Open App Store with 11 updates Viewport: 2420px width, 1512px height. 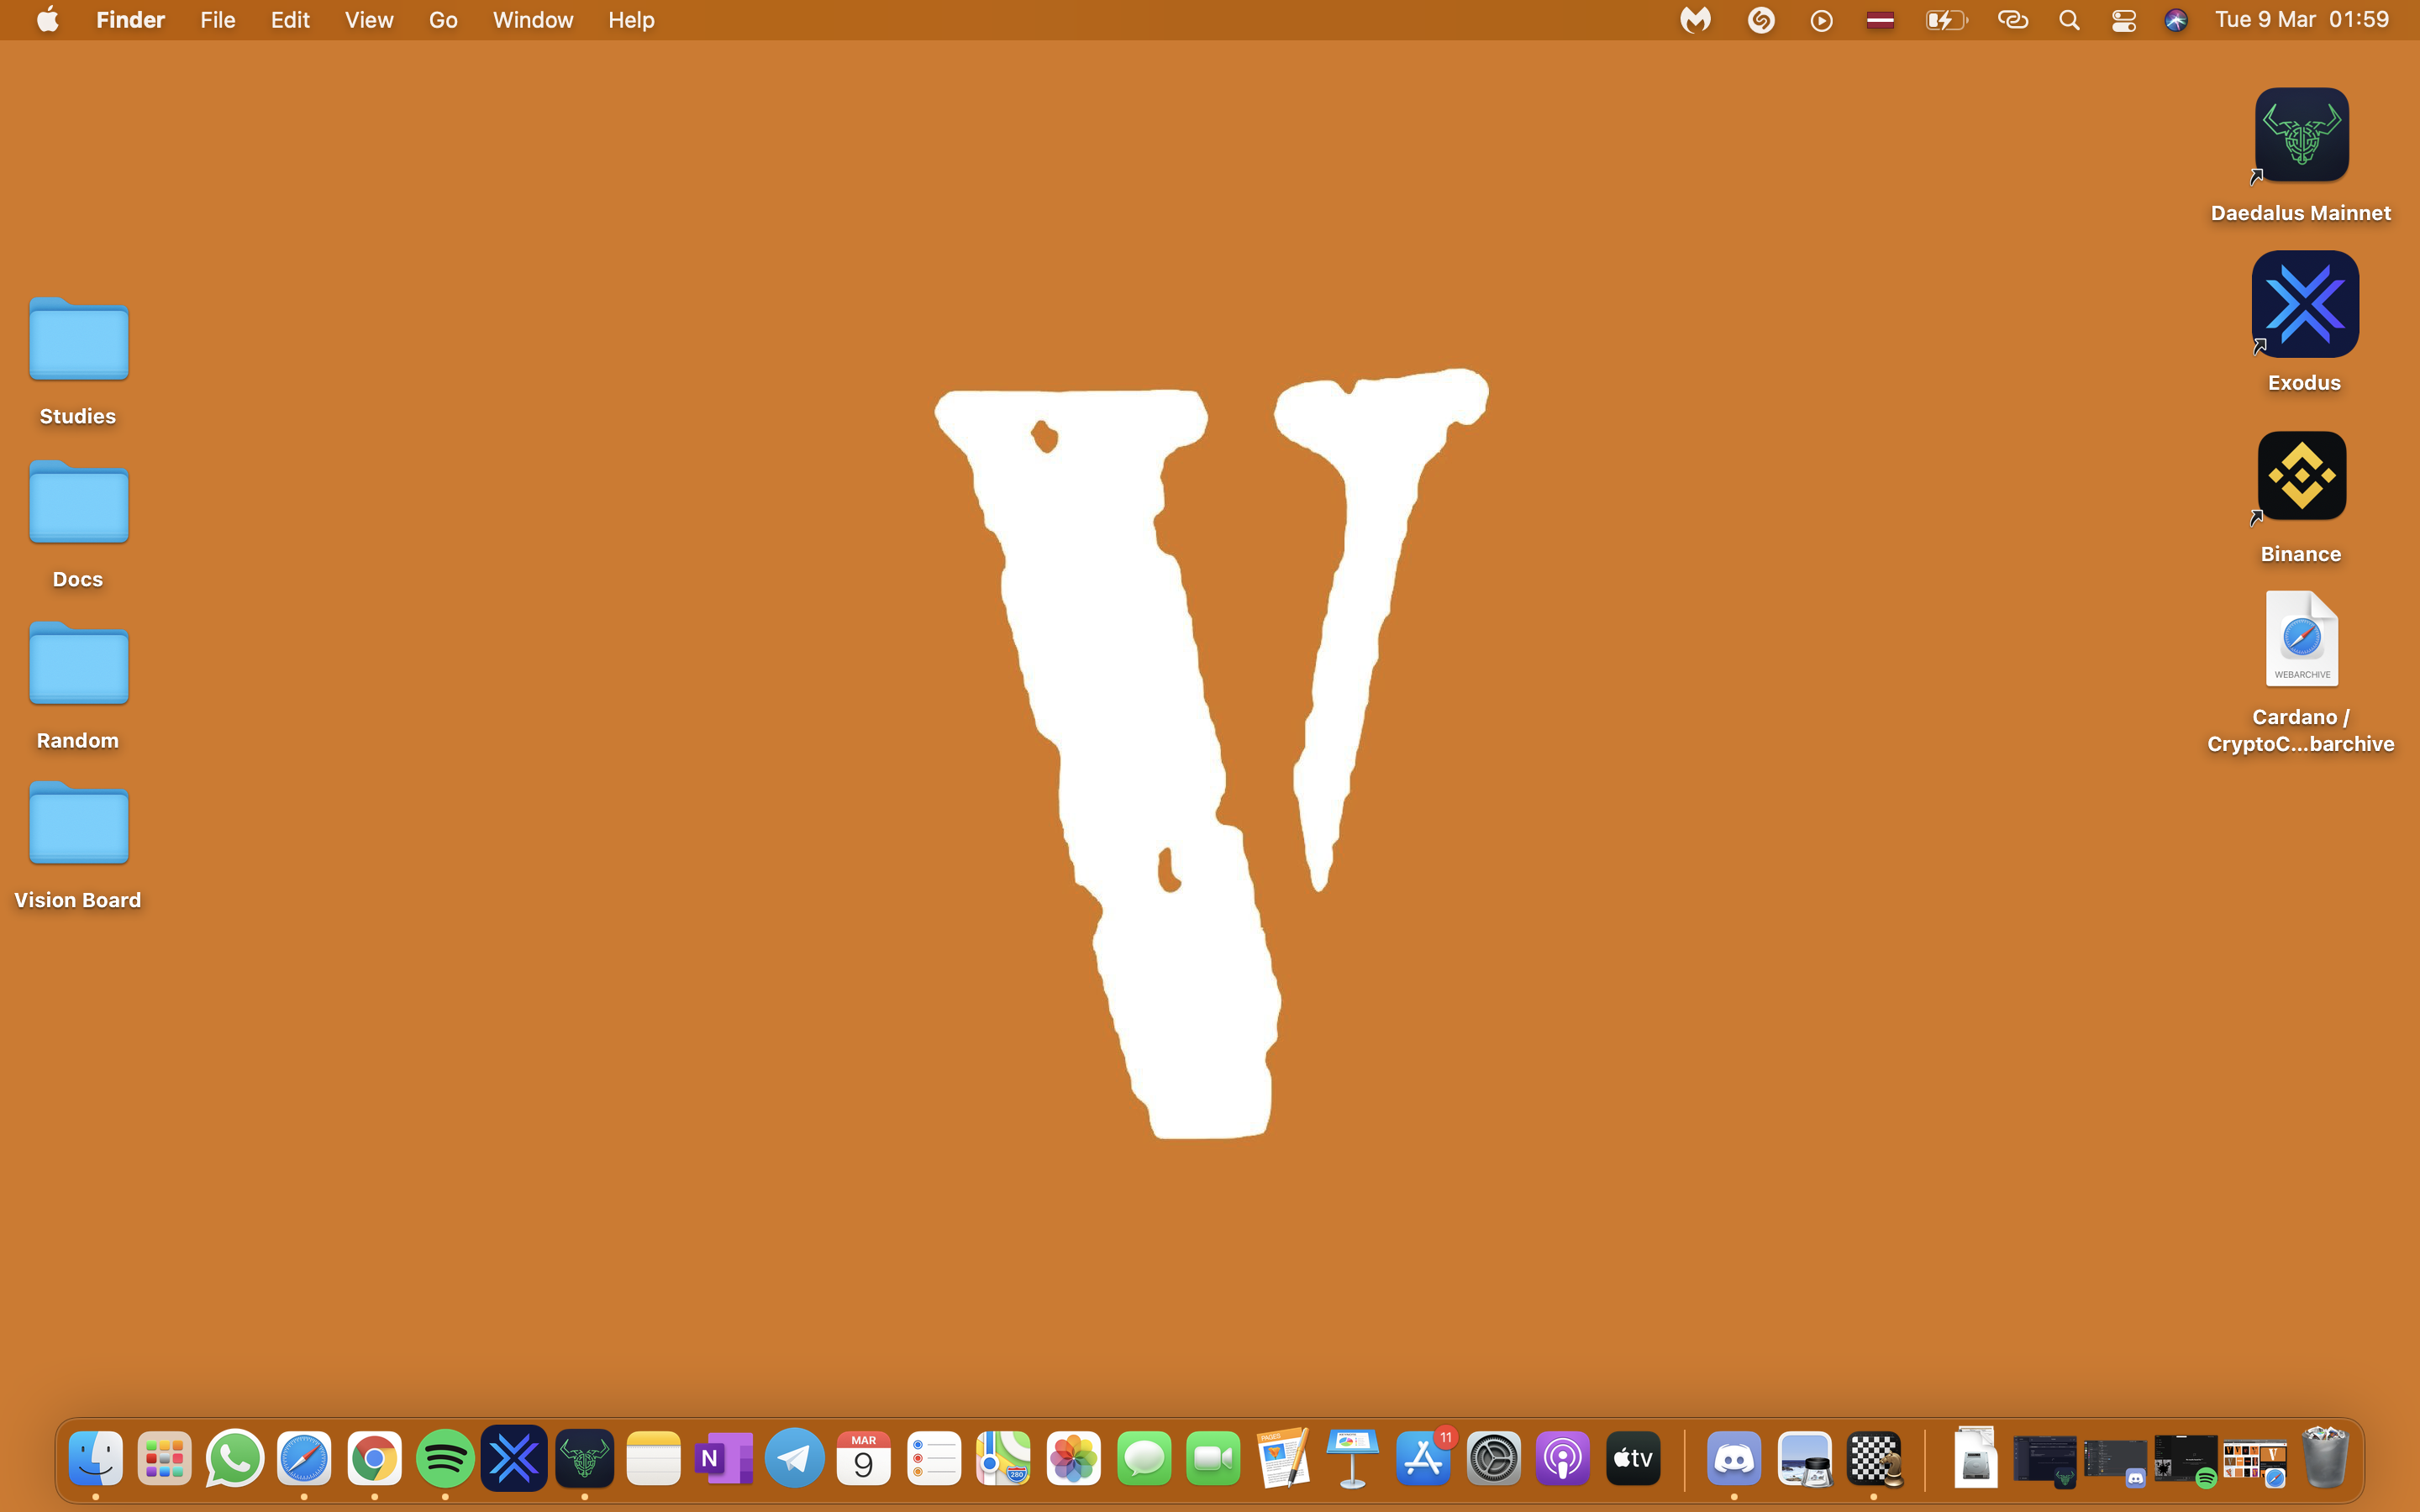[1424, 1459]
